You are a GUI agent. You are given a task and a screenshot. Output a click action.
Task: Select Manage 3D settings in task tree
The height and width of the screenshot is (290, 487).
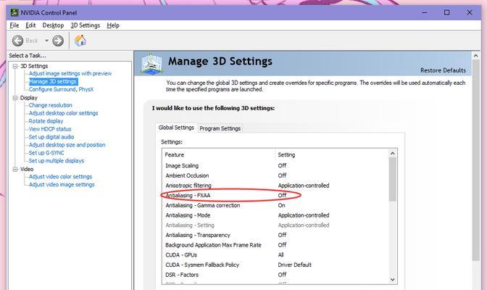53,82
